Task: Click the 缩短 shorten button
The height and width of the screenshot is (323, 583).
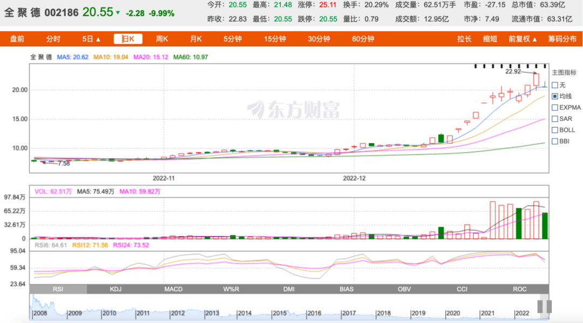Action: [x=490, y=39]
